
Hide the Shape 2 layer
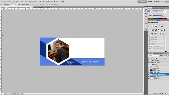coord(149,63)
